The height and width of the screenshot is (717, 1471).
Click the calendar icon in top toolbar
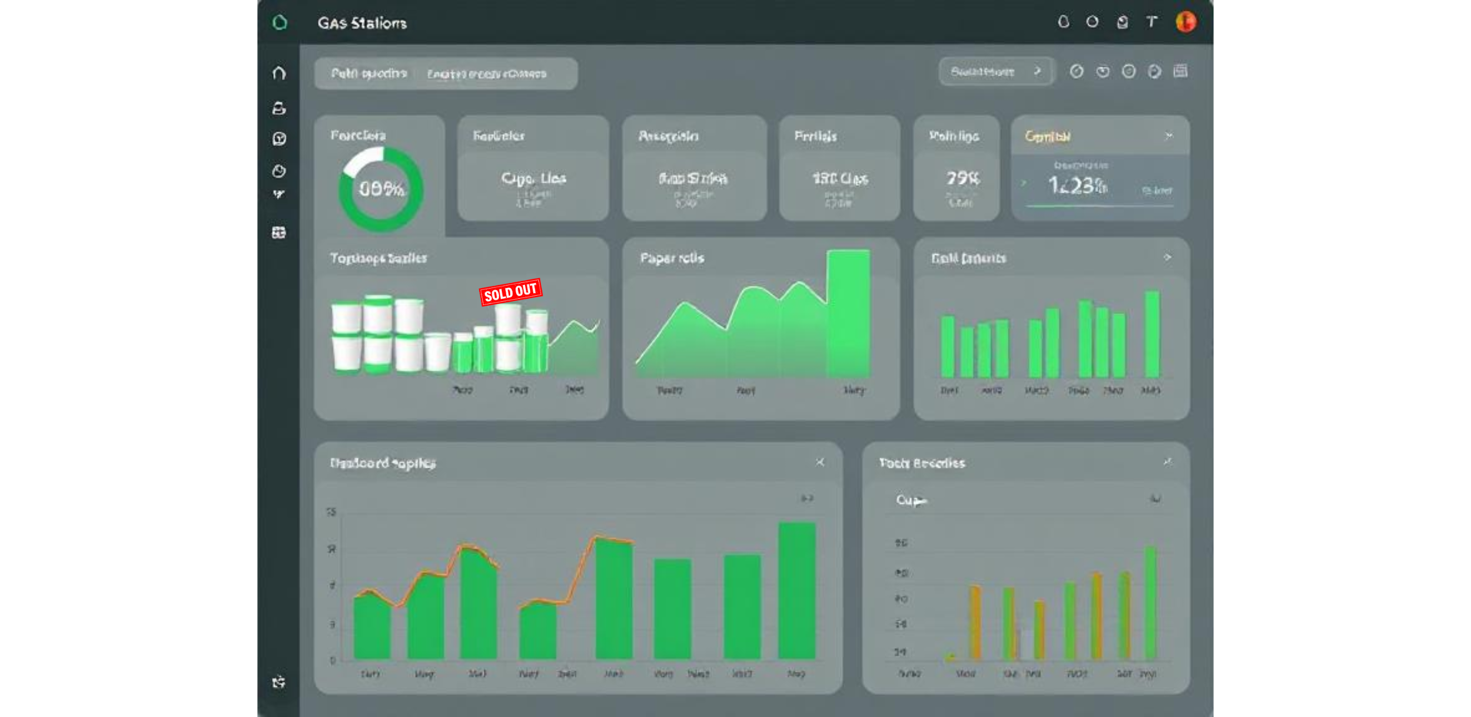tap(1180, 71)
